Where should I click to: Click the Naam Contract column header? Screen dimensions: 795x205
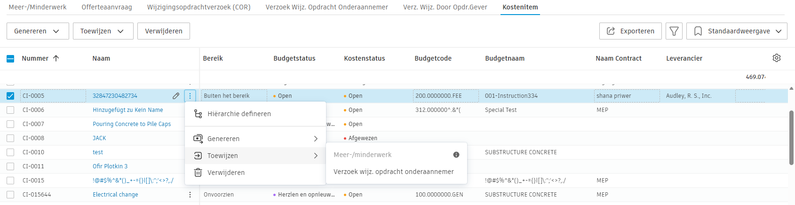619,58
